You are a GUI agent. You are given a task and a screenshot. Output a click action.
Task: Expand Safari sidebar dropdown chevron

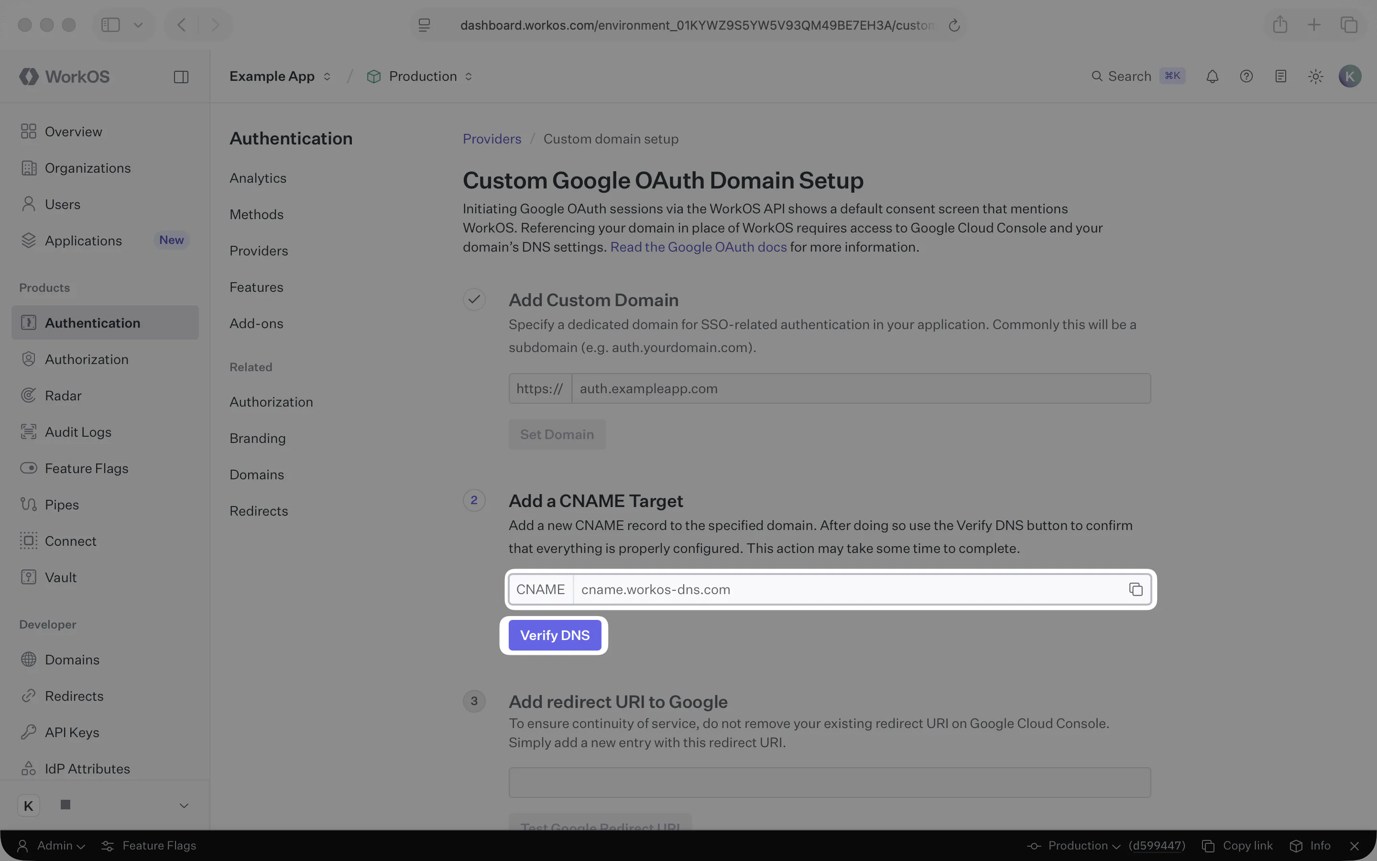click(x=138, y=25)
